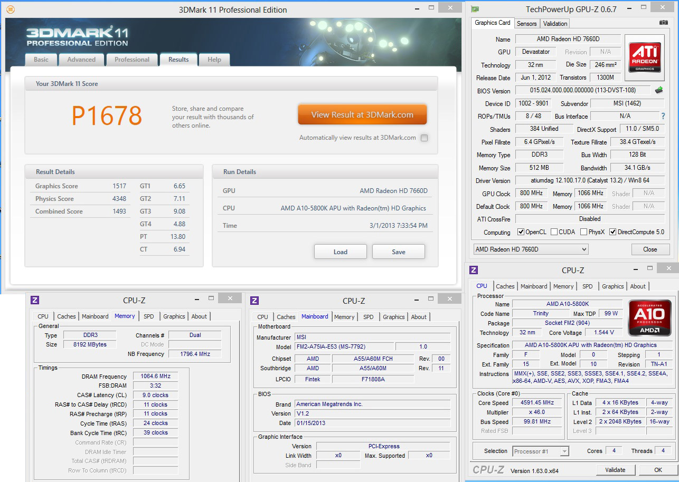Image resolution: width=679 pixels, height=482 pixels.
Task: Click the orange 3DMark 11 window menu icon
Action: (x=11, y=9)
